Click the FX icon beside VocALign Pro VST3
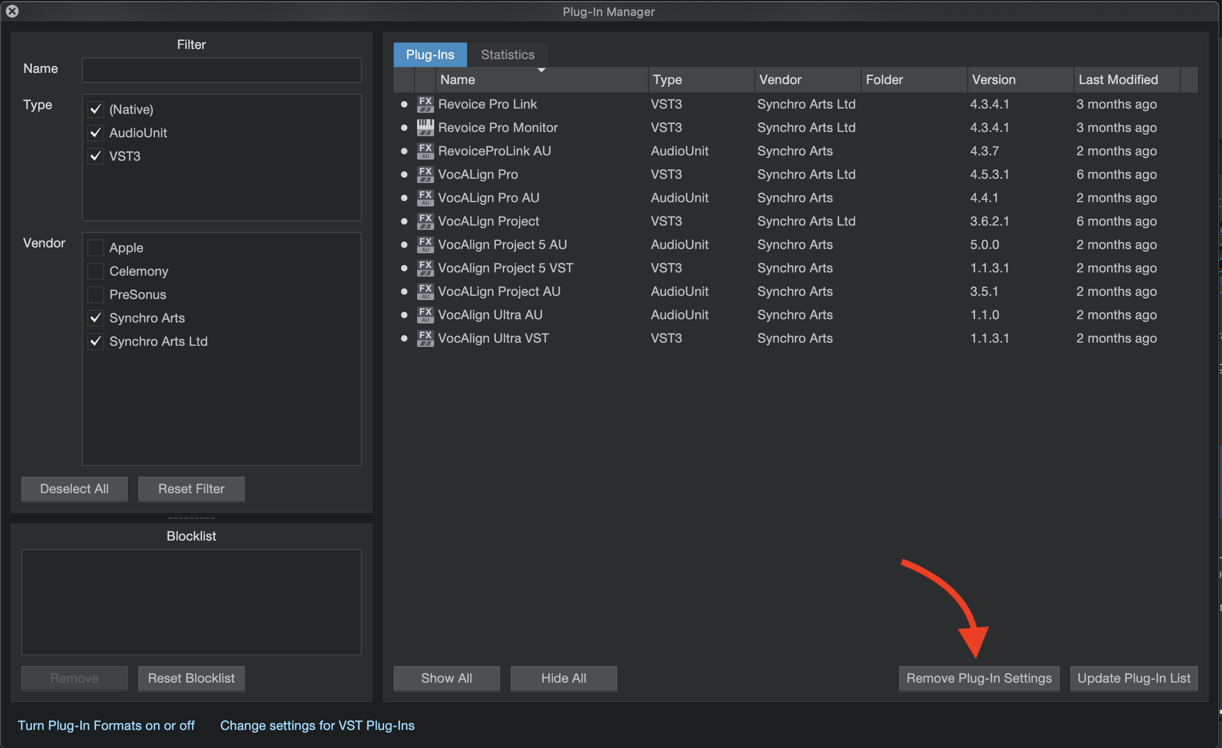 tap(425, 174)
